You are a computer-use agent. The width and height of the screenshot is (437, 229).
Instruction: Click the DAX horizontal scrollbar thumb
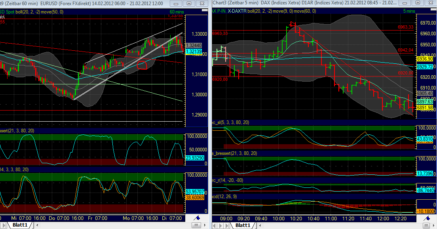point(426,225)
